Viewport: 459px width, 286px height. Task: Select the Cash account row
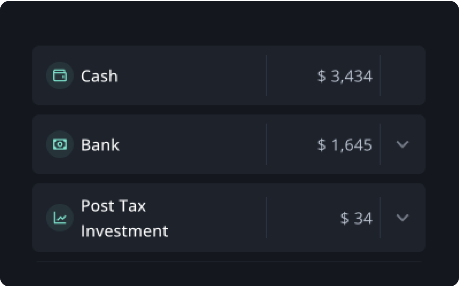pyautogui.click(x=229, y=75)
